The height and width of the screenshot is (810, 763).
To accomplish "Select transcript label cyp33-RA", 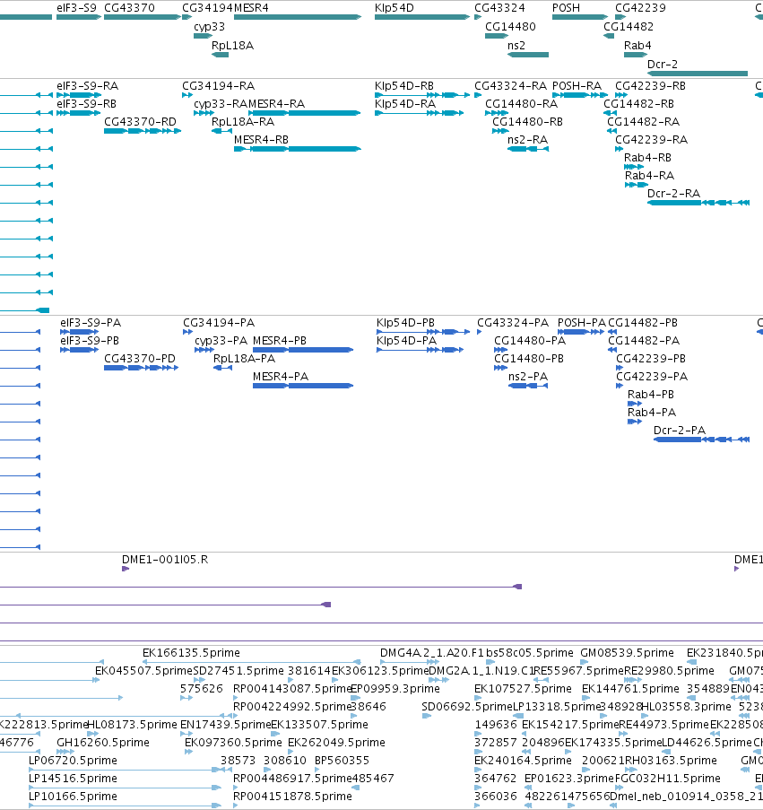I will click(221, 104).
